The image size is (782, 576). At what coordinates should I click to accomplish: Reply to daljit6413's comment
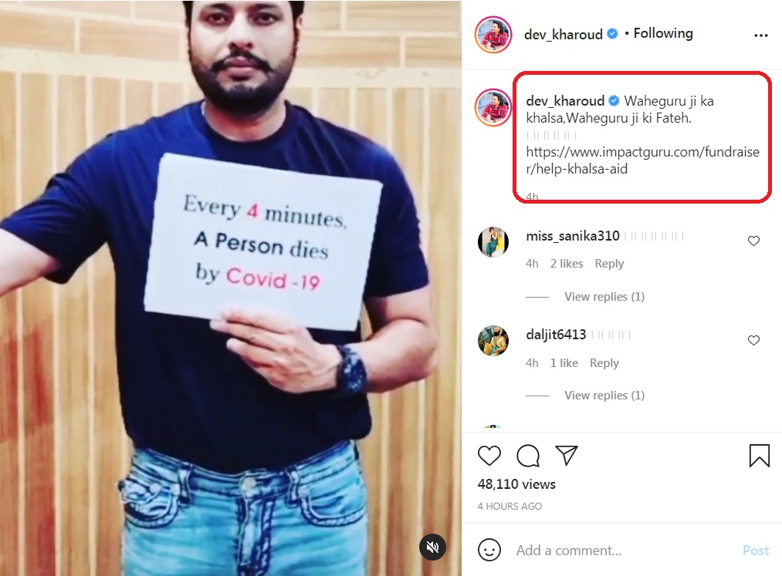pyautogui.click(x=604, y=363)
